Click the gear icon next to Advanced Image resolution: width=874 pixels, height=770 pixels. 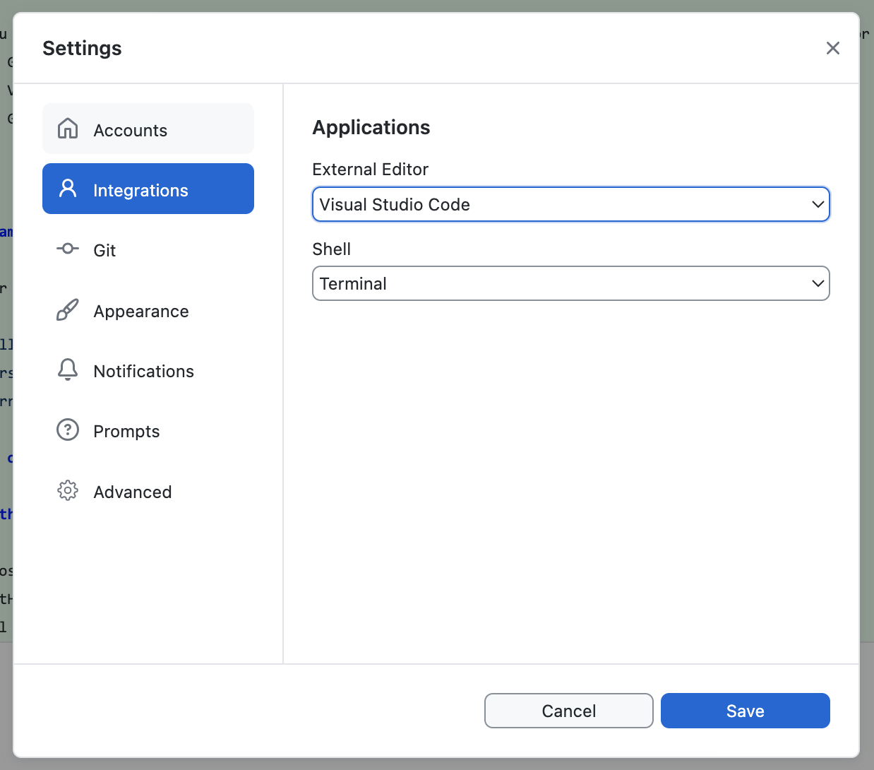click(67, 491)
